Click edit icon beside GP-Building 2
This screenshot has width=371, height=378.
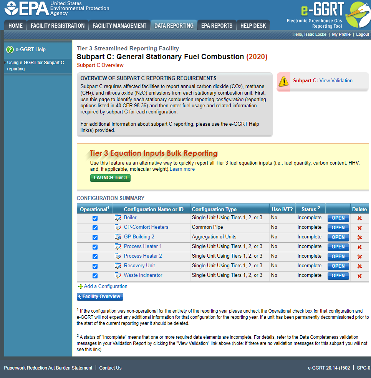(118, 237)
